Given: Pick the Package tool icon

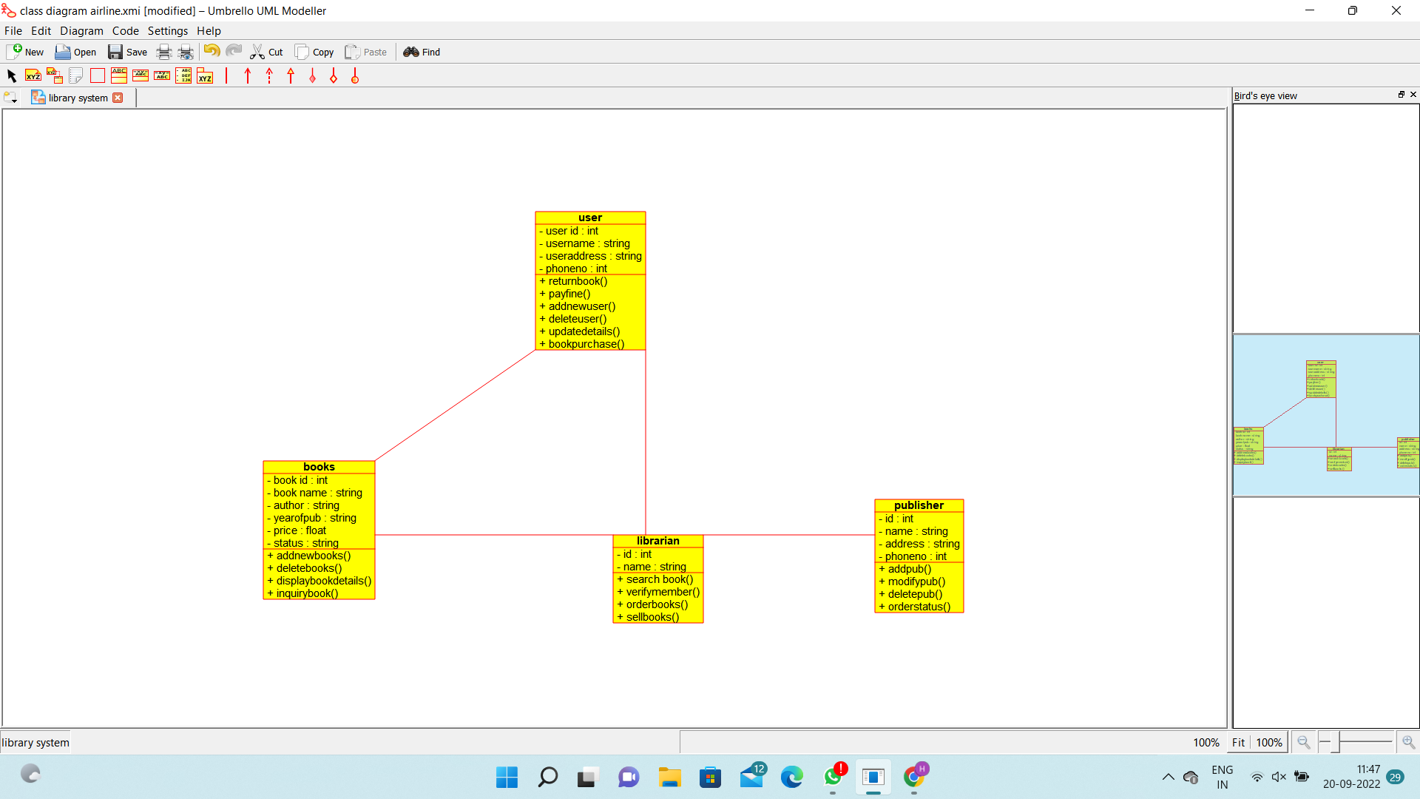Looking at the screenshot, I should pyautogui.click(x=205, y=75).
